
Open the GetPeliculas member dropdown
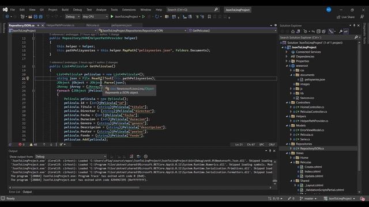(x=232, y=30)
